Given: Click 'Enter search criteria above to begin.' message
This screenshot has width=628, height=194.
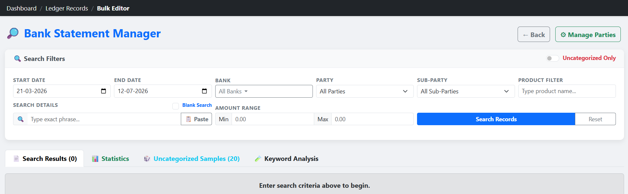Looking at the screenshot, I should click(314, 185).
